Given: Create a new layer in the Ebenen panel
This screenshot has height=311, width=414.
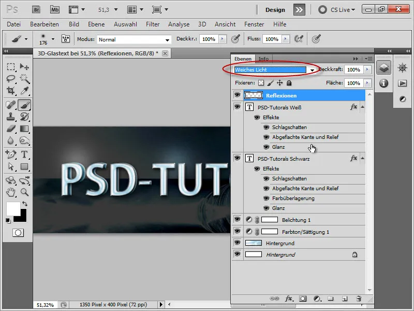Looking at the screenshot, I should pyautogui.click(x=345, y=299).
